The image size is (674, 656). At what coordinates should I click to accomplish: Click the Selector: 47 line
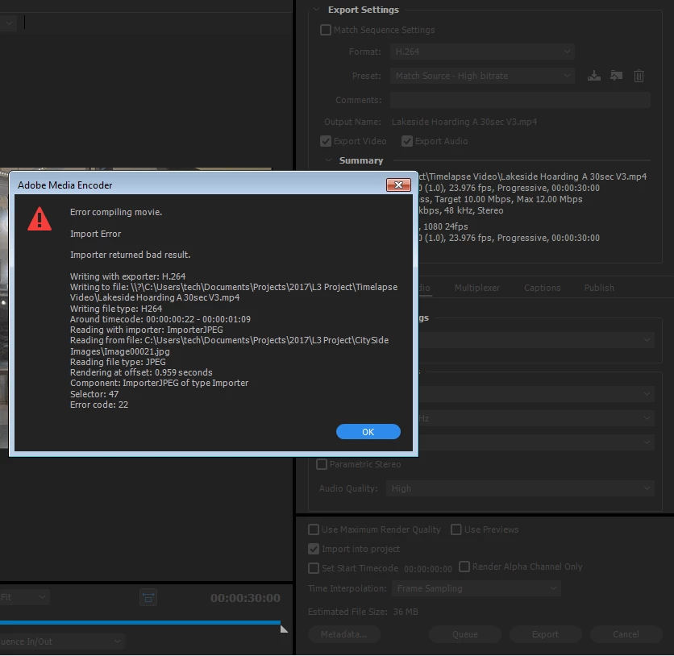pyautogui.click(x=94, y=394)
